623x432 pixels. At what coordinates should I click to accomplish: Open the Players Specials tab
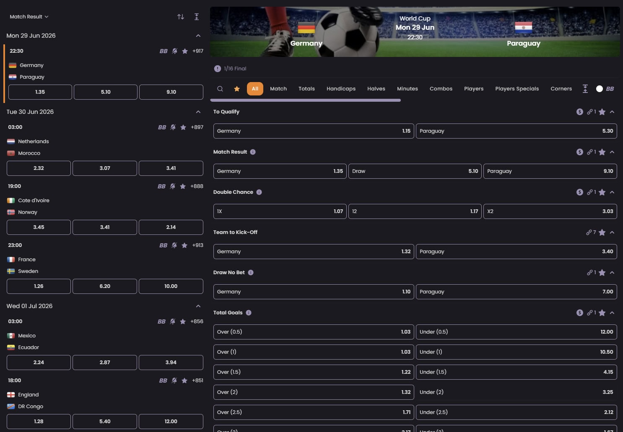(x=517, y=89)
